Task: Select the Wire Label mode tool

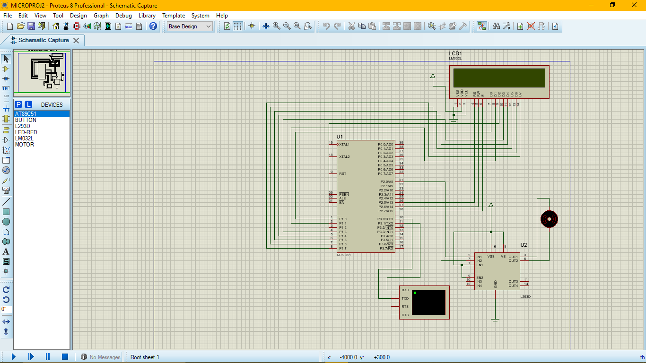Action: coord(6,89)
